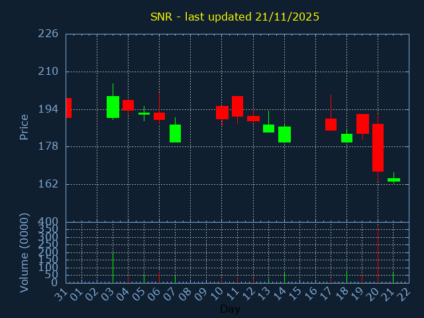Click the green candlestick for day 07

click(175, 133)
